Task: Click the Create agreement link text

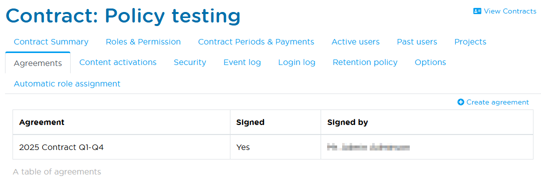Action: pos(497,102)
